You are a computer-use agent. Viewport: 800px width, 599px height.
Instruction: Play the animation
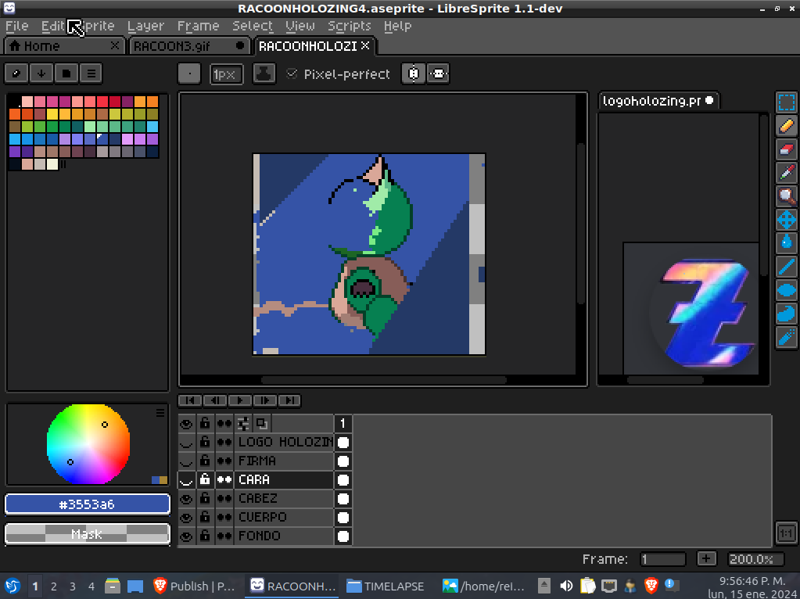tap(240, 400)
